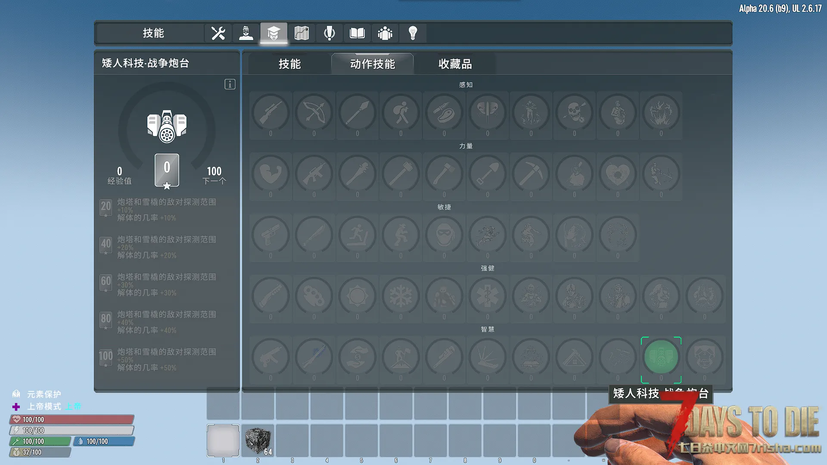Image resolution: width=827 pixels, height=465 pixels.
Task: Click the 32/100 status bar
Action: click(x=40, y=452)
